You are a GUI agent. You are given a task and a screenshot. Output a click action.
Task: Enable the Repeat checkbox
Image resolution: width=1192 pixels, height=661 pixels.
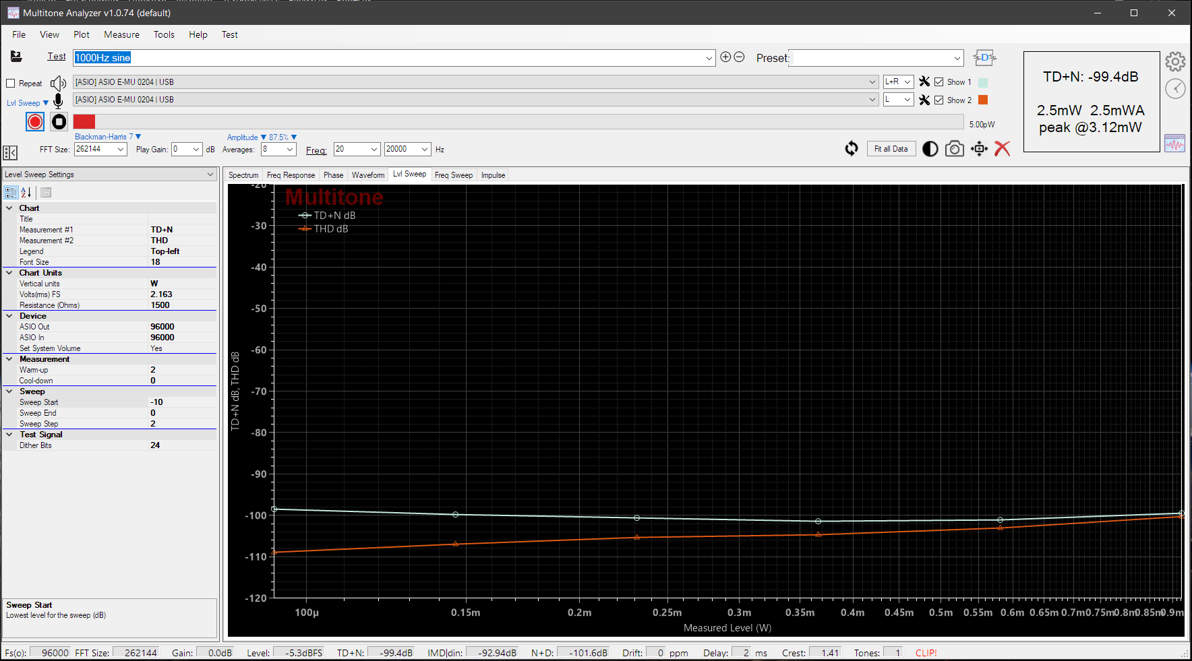point(10,84)
